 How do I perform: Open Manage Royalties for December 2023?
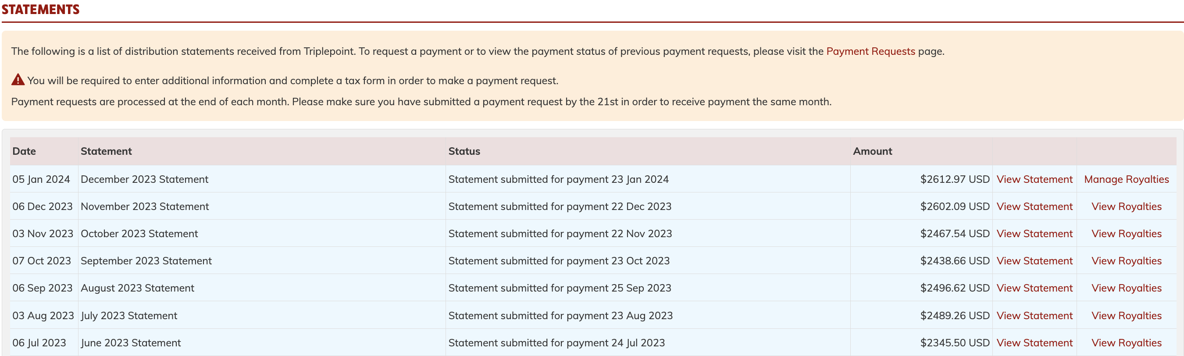[1126, 179]
